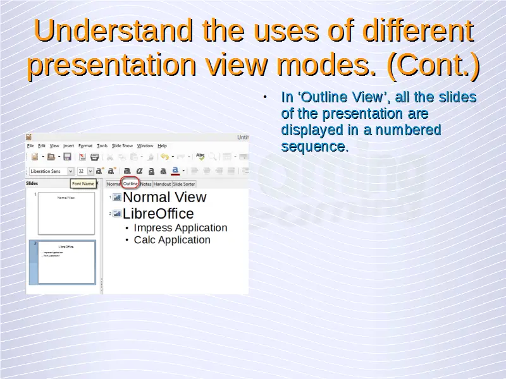Switch to the Slide Sorter tab

(184, 184)
